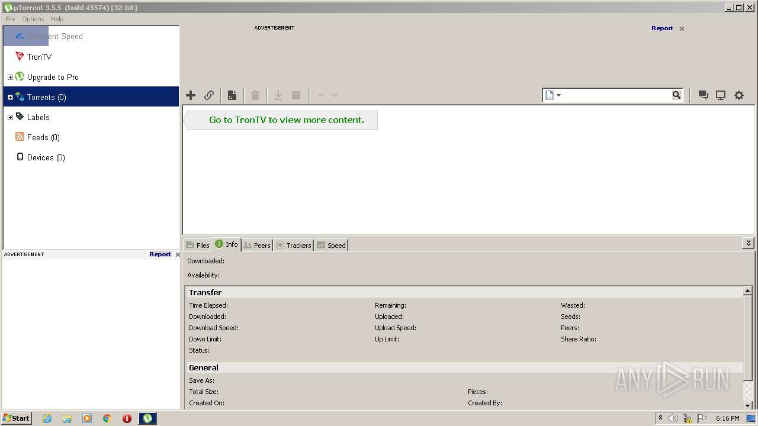Open the Options menu
The width and height of the screenshot is (758, 426).
[x=33, y=19]
